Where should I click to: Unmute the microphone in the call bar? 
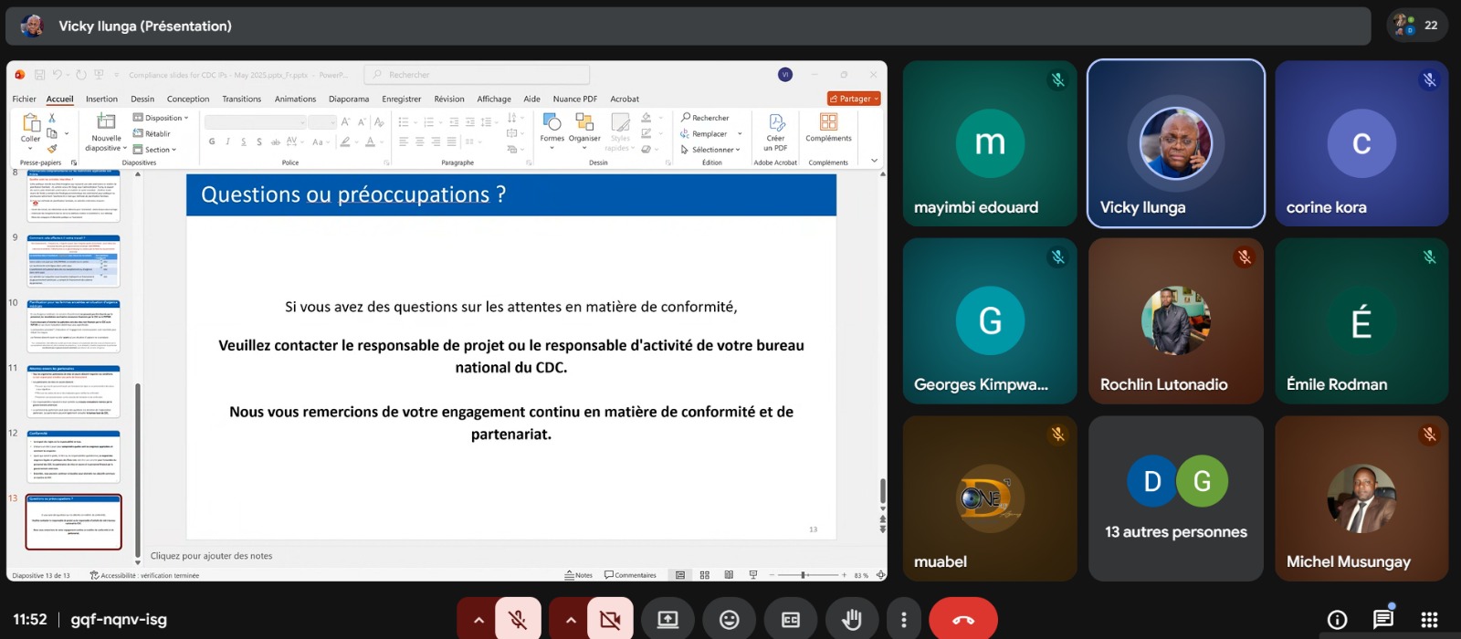click(x=518, y=620)
